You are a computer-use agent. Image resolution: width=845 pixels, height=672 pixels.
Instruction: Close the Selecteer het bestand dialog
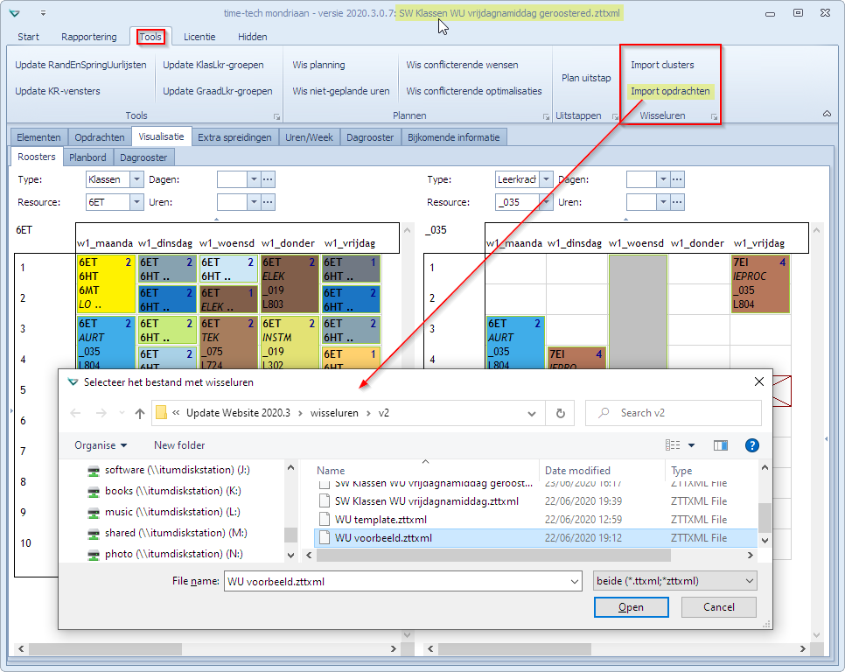[x=758, y=381]
